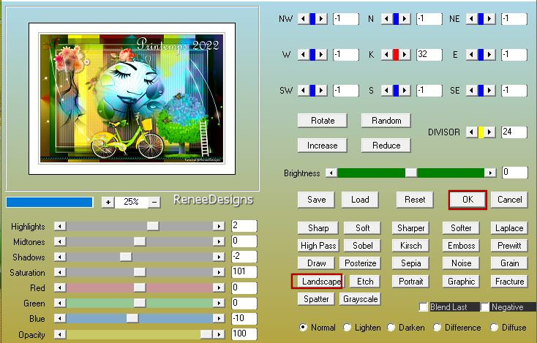The height and width of the screenshot is (343, 537).
Task: Click the right arrow of the NW slider
Action: [x=321, y=18]
